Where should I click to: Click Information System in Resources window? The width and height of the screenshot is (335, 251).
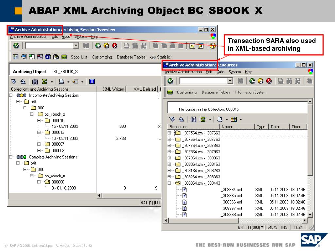[251, 92]
